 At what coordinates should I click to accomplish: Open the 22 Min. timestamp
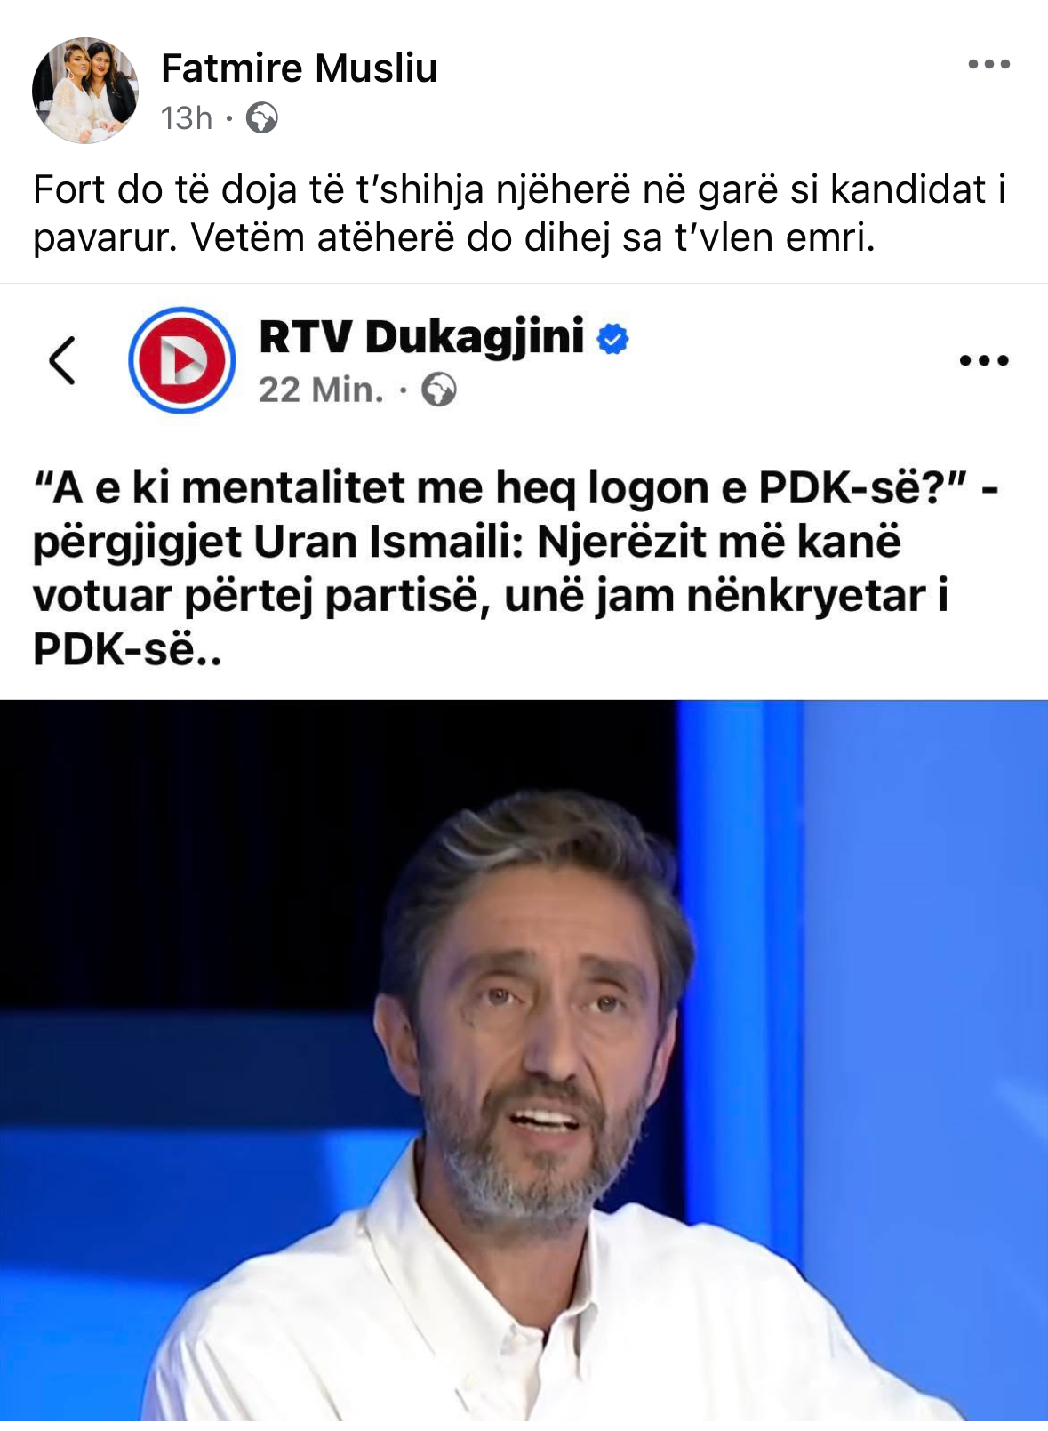point(321,390)
